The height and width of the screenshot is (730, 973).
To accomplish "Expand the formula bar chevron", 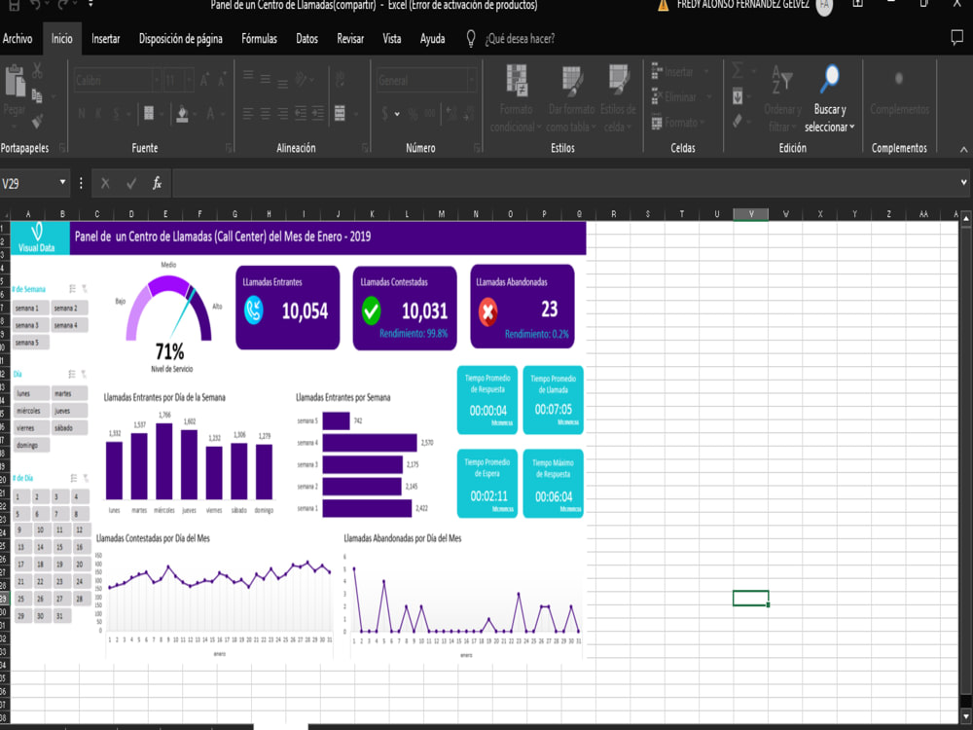I will [x=963, y=183].
